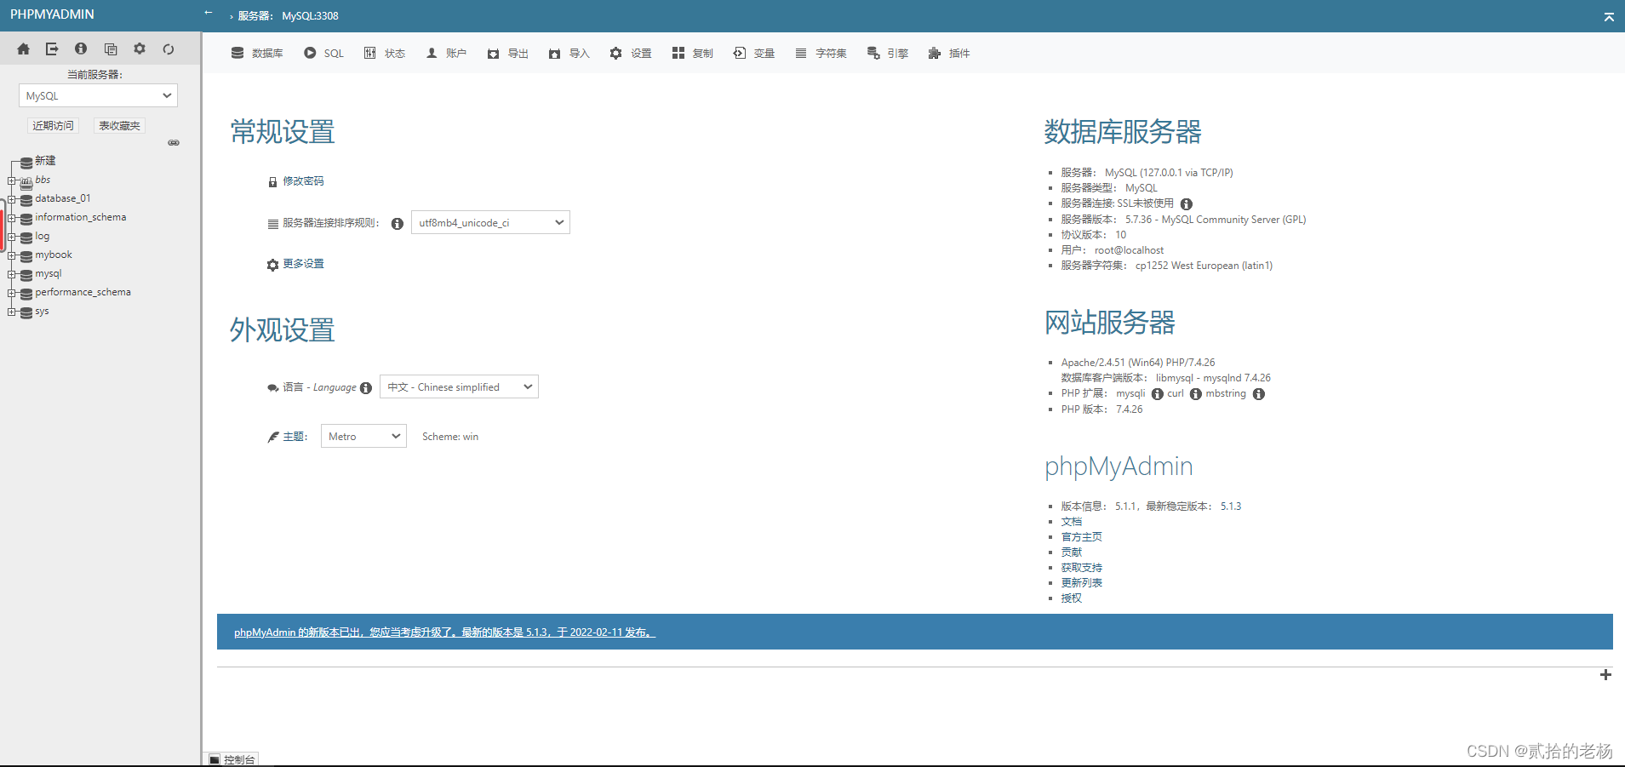Click the 表收藏夹 favorites button
Image resolution: width=1625 pixels, height=767 pixels.
119,126
